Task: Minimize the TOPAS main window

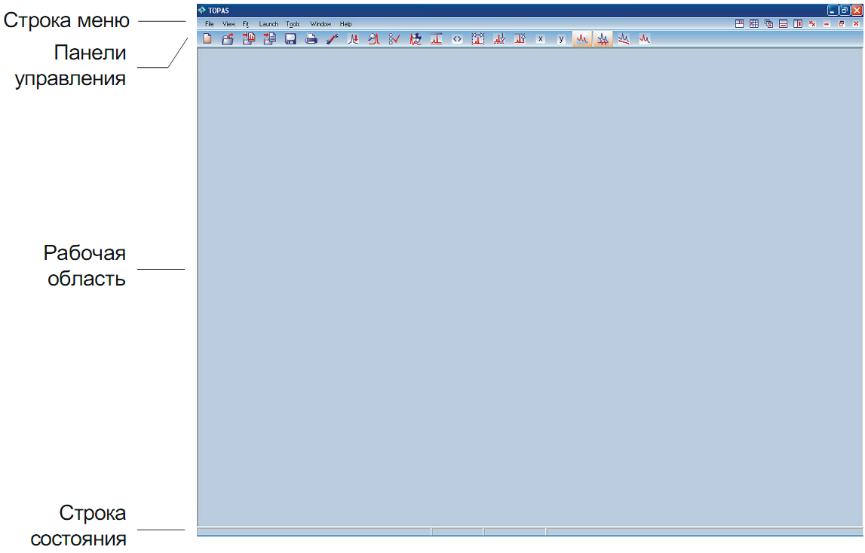Action: click(x=833, y=10)
